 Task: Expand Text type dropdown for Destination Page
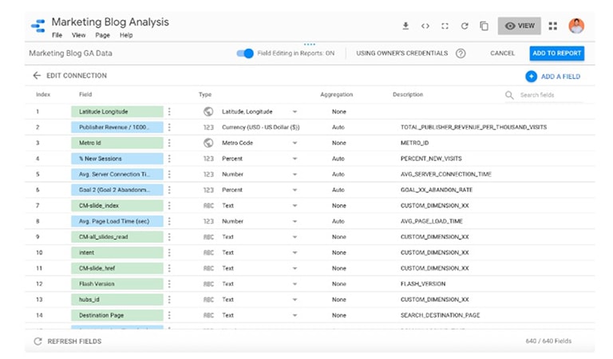[295, 315]
